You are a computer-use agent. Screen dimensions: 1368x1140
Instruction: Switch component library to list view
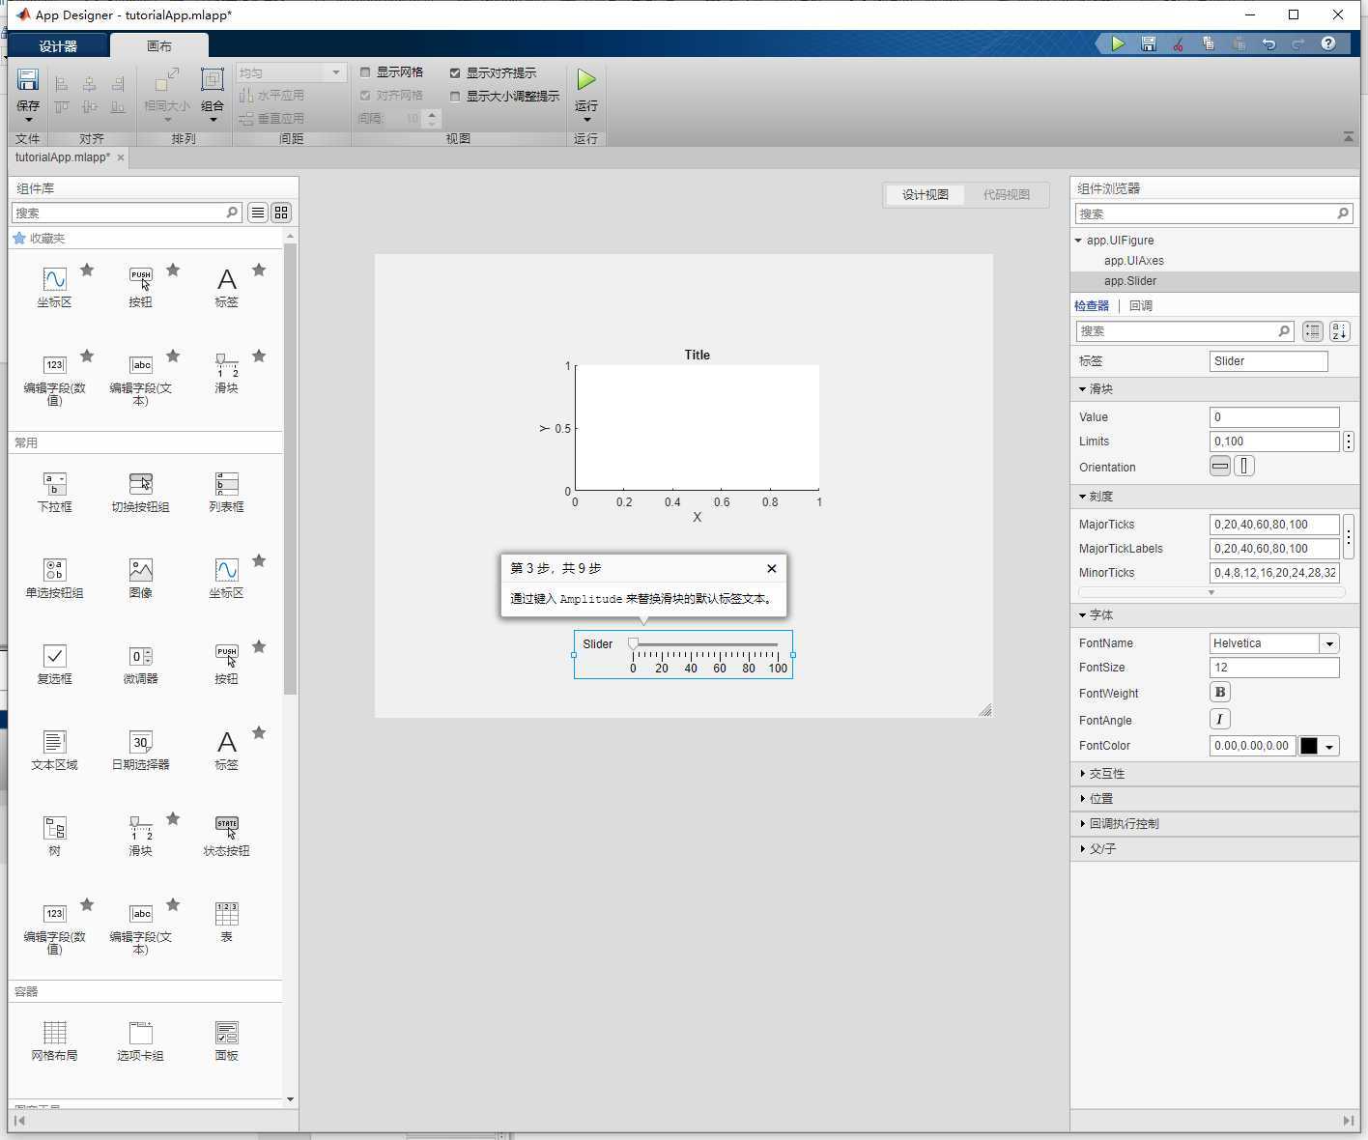[258, 213]
